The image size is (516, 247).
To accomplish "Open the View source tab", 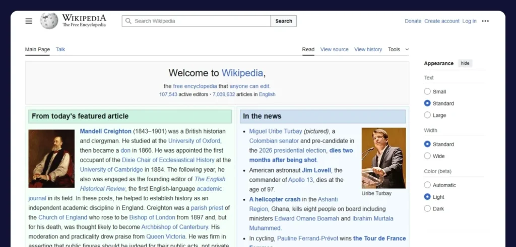I will click(x=335, y=50).
